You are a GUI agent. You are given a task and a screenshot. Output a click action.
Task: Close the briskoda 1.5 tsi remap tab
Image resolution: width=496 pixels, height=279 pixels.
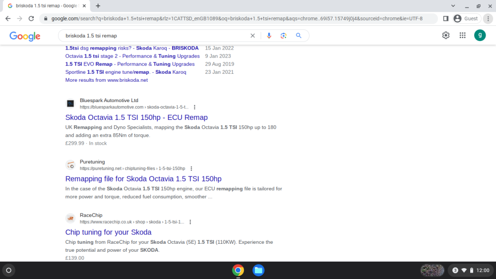click(84, 5)
